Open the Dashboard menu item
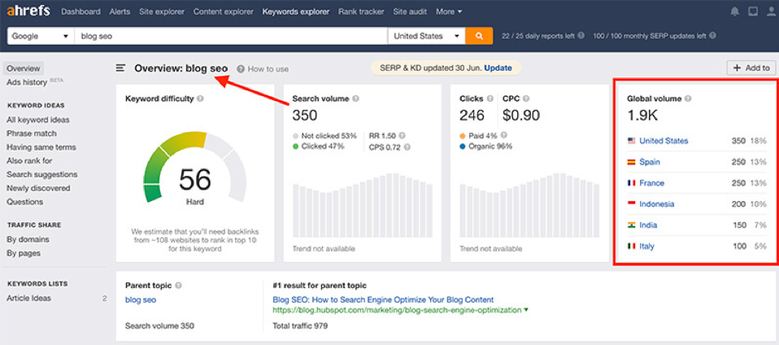This screenshot has height=345, width=779. [x=81, y=11]
